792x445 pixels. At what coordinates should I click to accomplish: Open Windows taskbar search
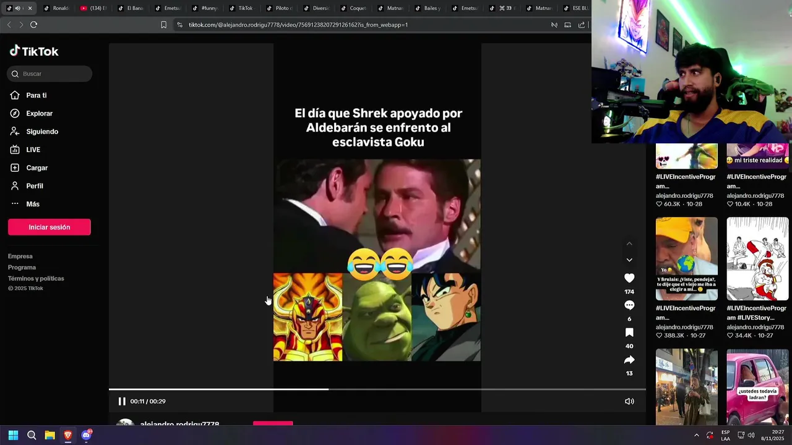tap(32, 435)
